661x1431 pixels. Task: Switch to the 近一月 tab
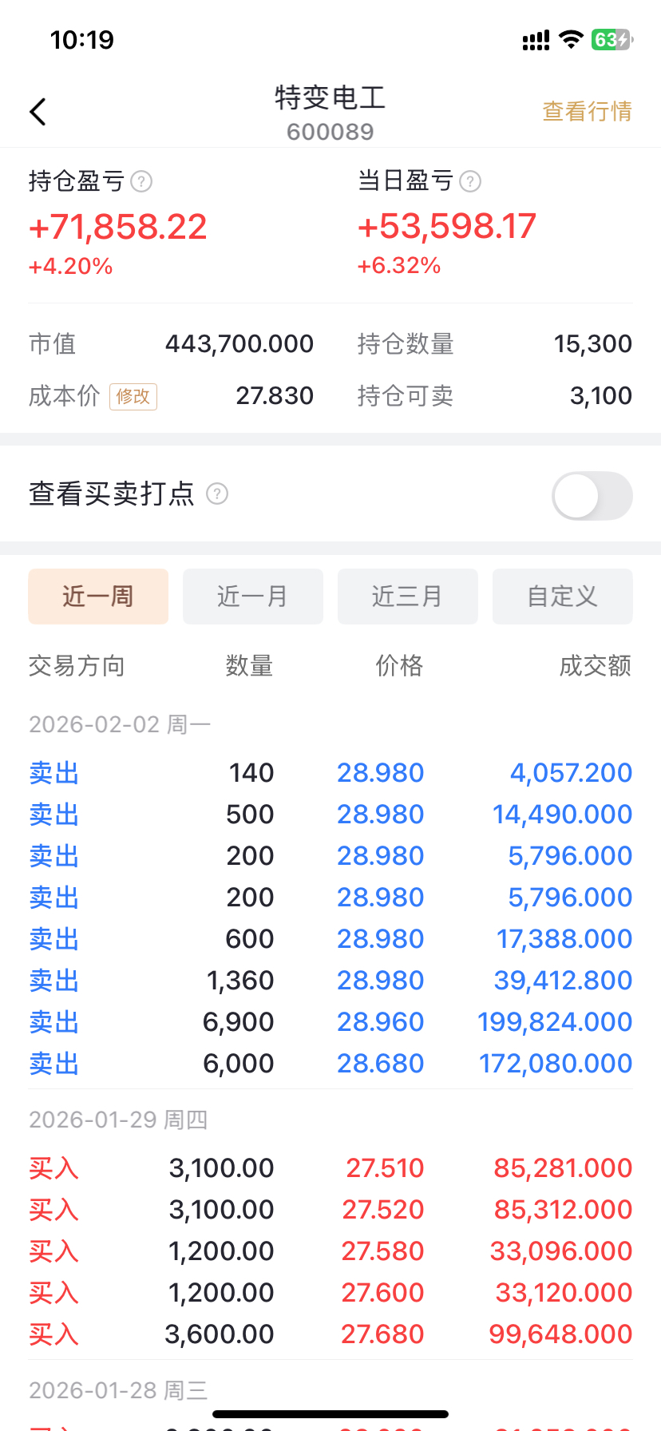tap(253, 597)
